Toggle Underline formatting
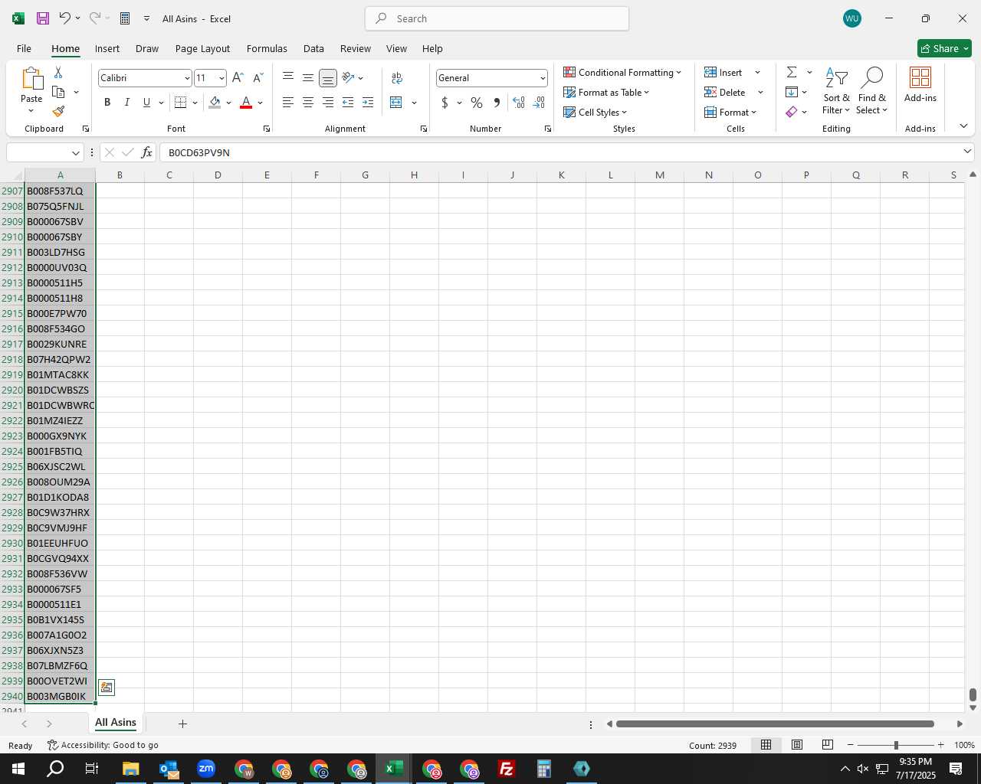The image size is (981, 784). [146, 103]
